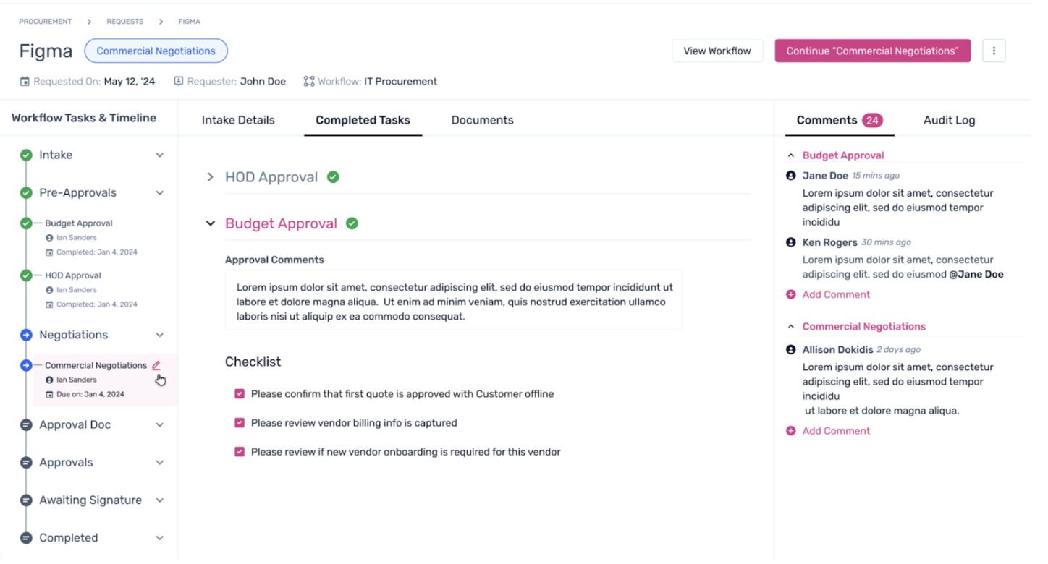Collapse the Budget Approval section arrow
1048x564 pixels.
point(210,223)
